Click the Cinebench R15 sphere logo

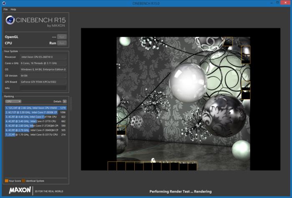[10, 20]
